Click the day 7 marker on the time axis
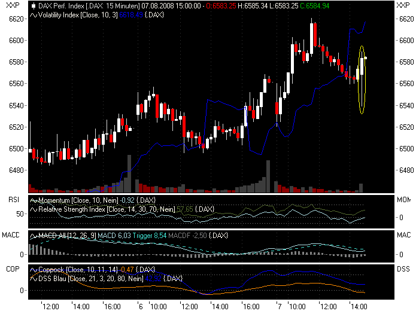 pos(280,306)
